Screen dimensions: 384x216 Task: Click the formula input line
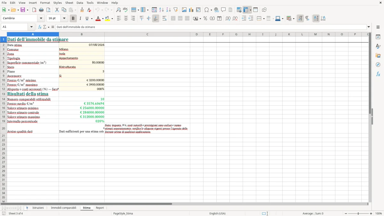coord(211,27)
